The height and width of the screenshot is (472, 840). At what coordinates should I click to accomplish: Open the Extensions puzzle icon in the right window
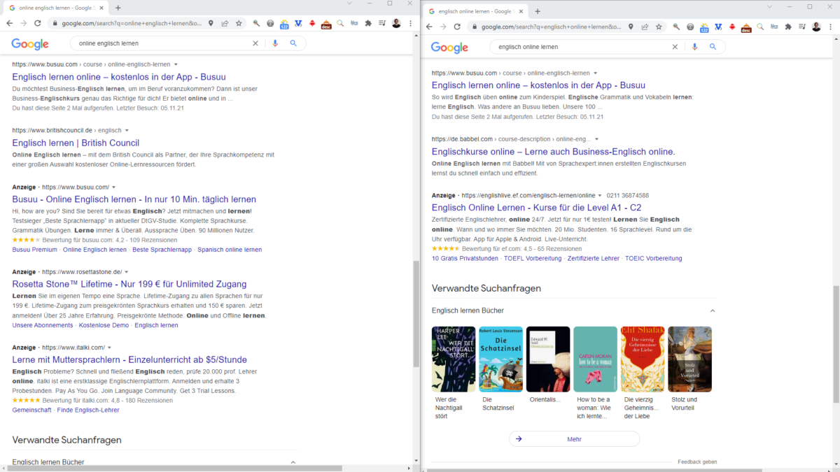788,27
